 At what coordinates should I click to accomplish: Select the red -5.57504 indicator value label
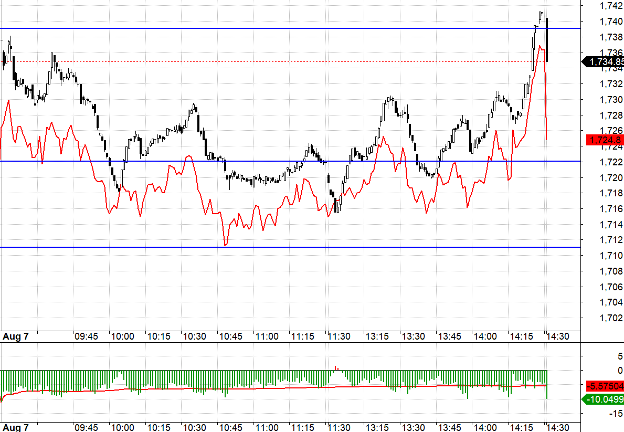point(605,386)
